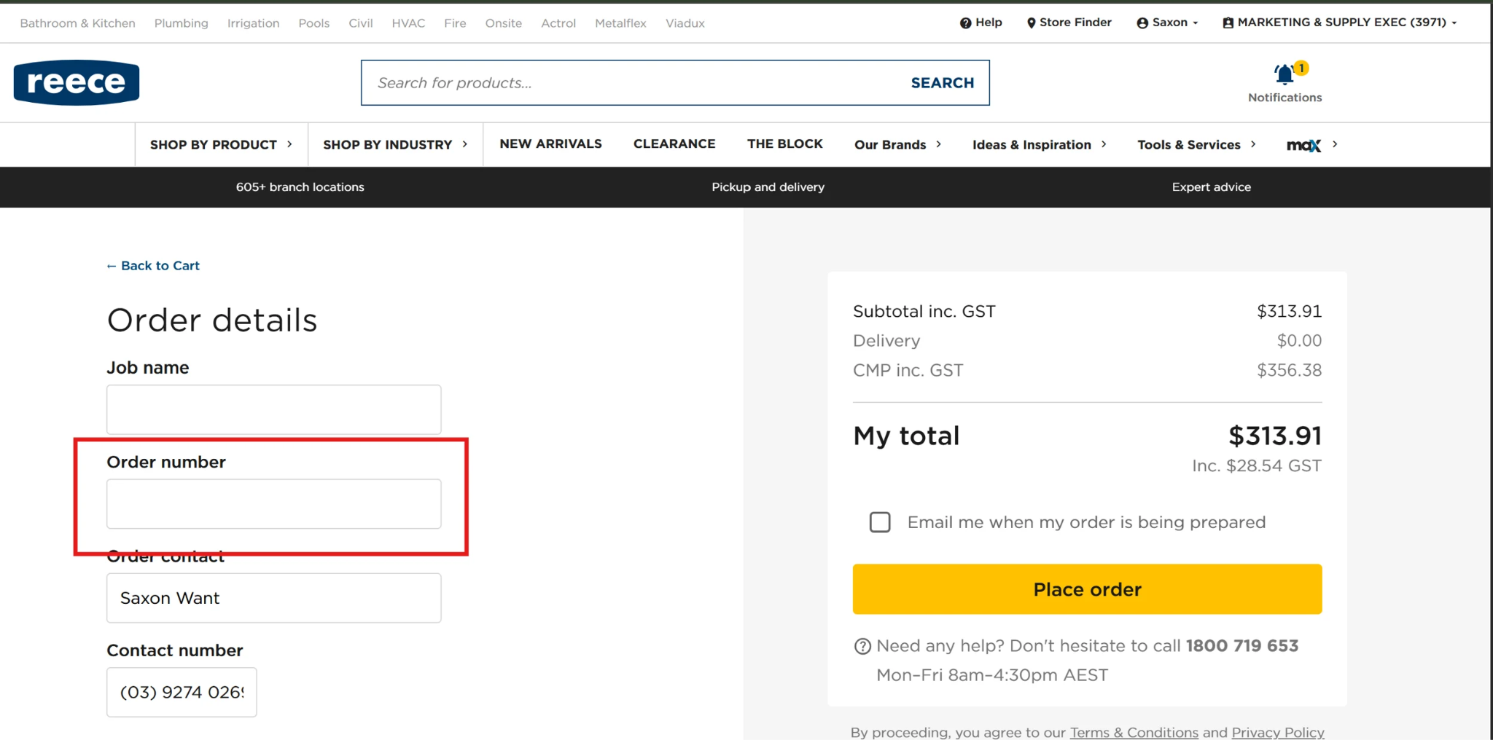Click 'Inc. $28.54 GST' text
1493x740 pixels.
click(1256, 465)
